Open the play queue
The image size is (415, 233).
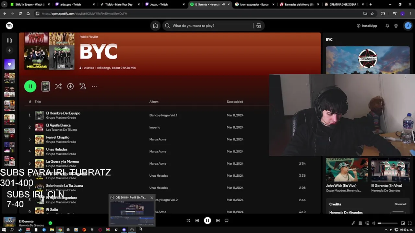pos(360,223)
